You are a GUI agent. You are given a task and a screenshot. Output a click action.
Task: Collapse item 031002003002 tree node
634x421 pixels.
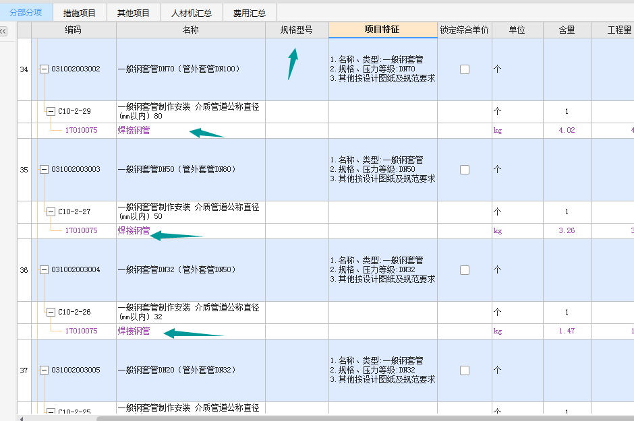click(44, 69)
